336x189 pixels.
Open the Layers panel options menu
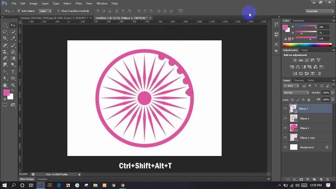click(x=333, y=80)
